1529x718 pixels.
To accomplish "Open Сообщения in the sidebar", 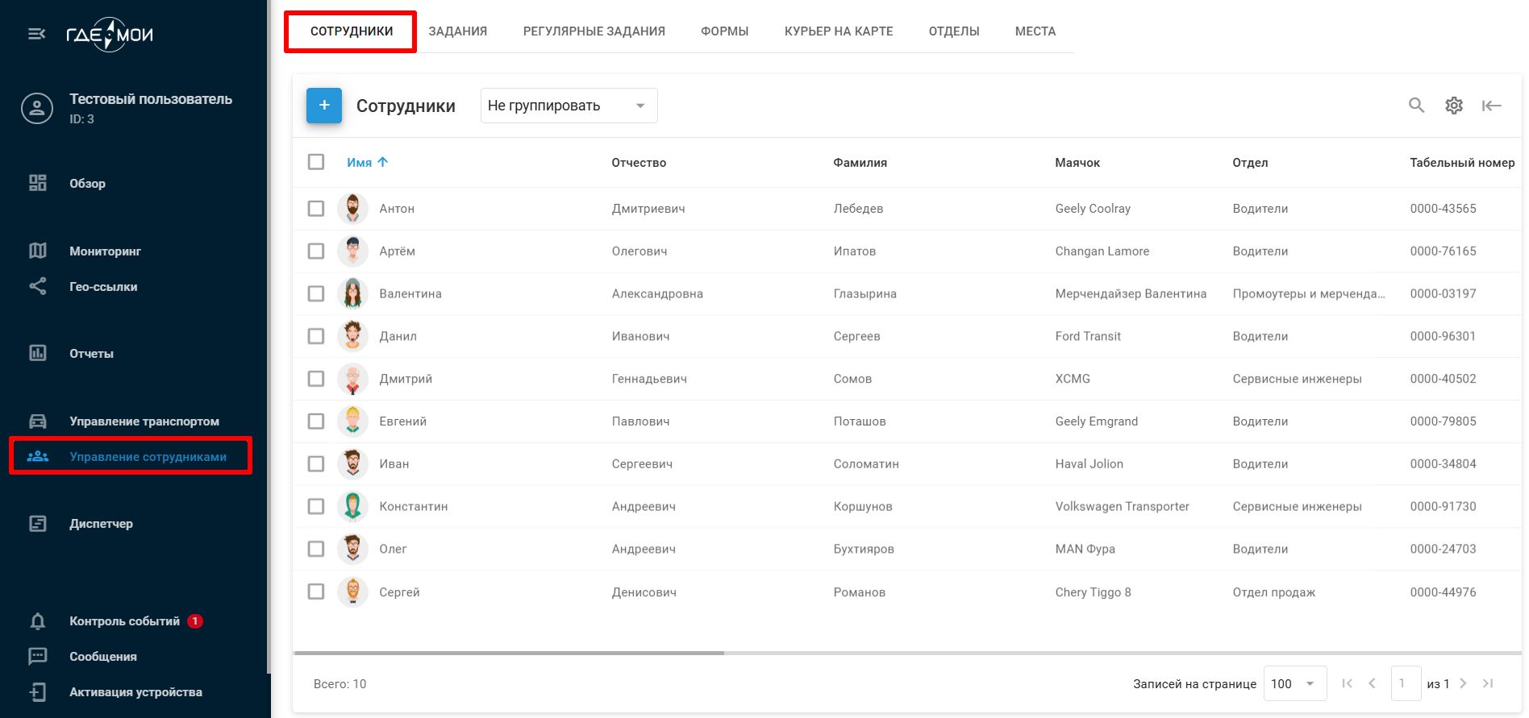I will point(102,657).
